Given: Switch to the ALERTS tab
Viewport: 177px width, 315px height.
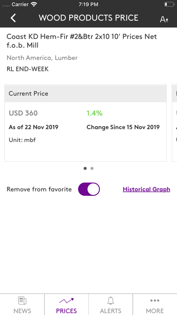Looking at the screenshot, I should point(111,304).
